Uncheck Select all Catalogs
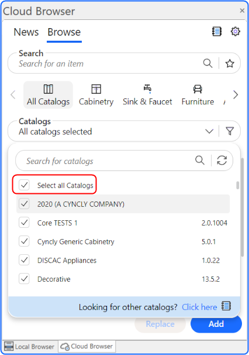This screenshot has height=355, width=249. pyautogui.click(x=24, y=185)
